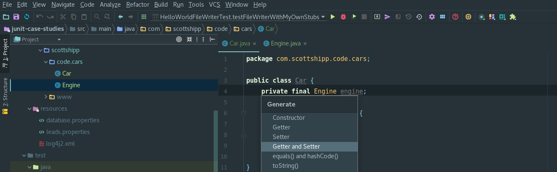Open Settings with the purple gear icon

pyautogui.click(x=432, y=17)
